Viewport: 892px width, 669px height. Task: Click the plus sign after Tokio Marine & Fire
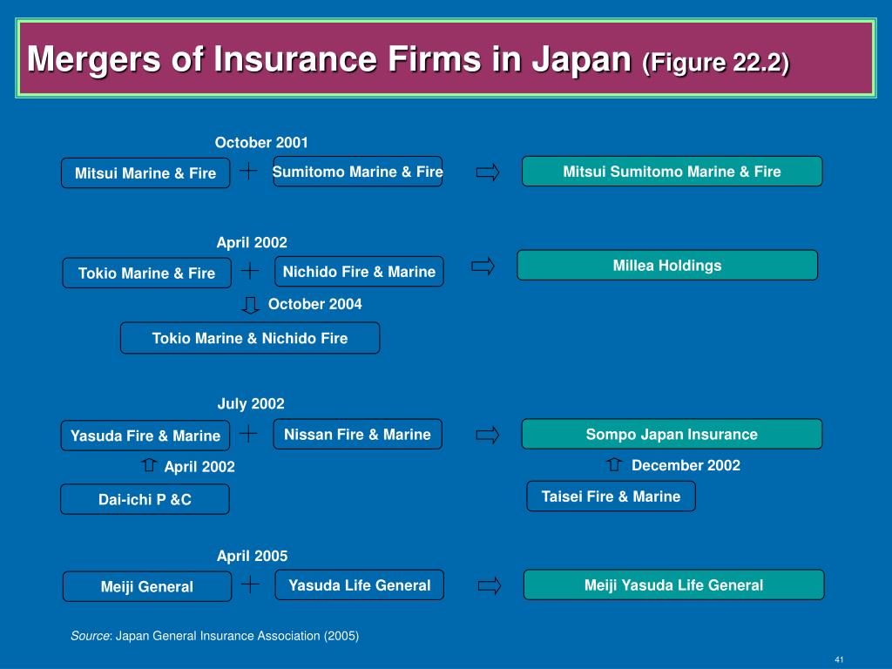tap(250, 271)
